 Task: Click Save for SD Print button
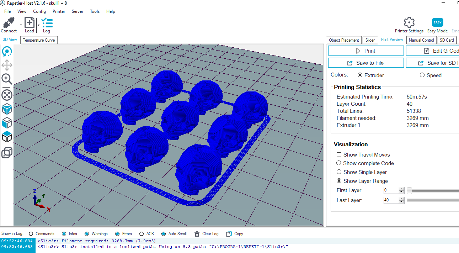(432, 63)
